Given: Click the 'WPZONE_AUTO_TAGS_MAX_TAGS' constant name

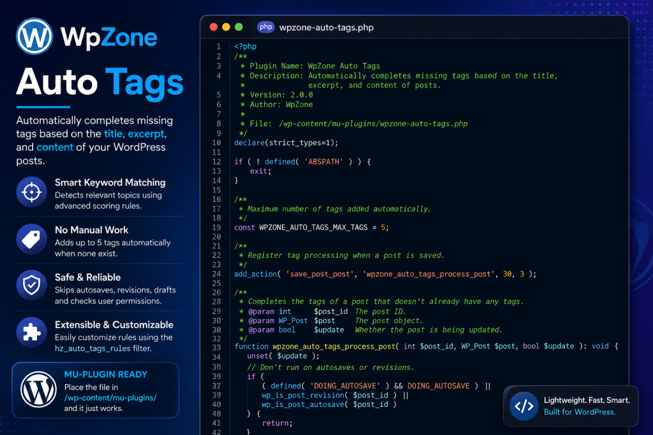Looking at the screenshot, I should 313,227.
